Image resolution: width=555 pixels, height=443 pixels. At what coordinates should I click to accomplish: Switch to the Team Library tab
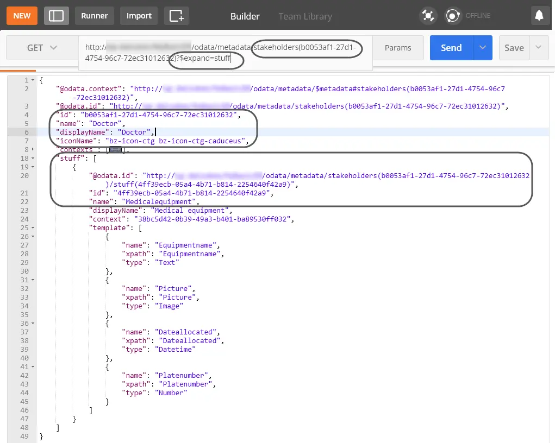[x=305, y=16]
